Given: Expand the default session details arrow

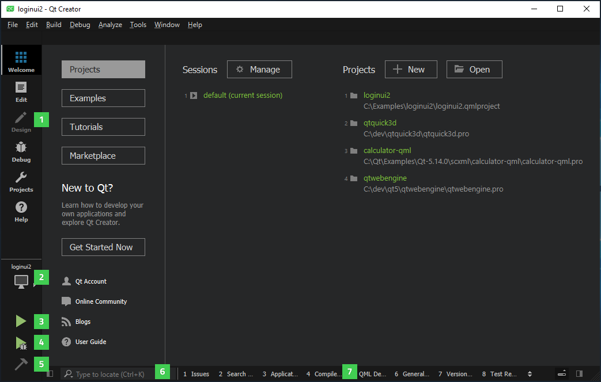Looking at the screenshot, I should (x=194, y=96).
